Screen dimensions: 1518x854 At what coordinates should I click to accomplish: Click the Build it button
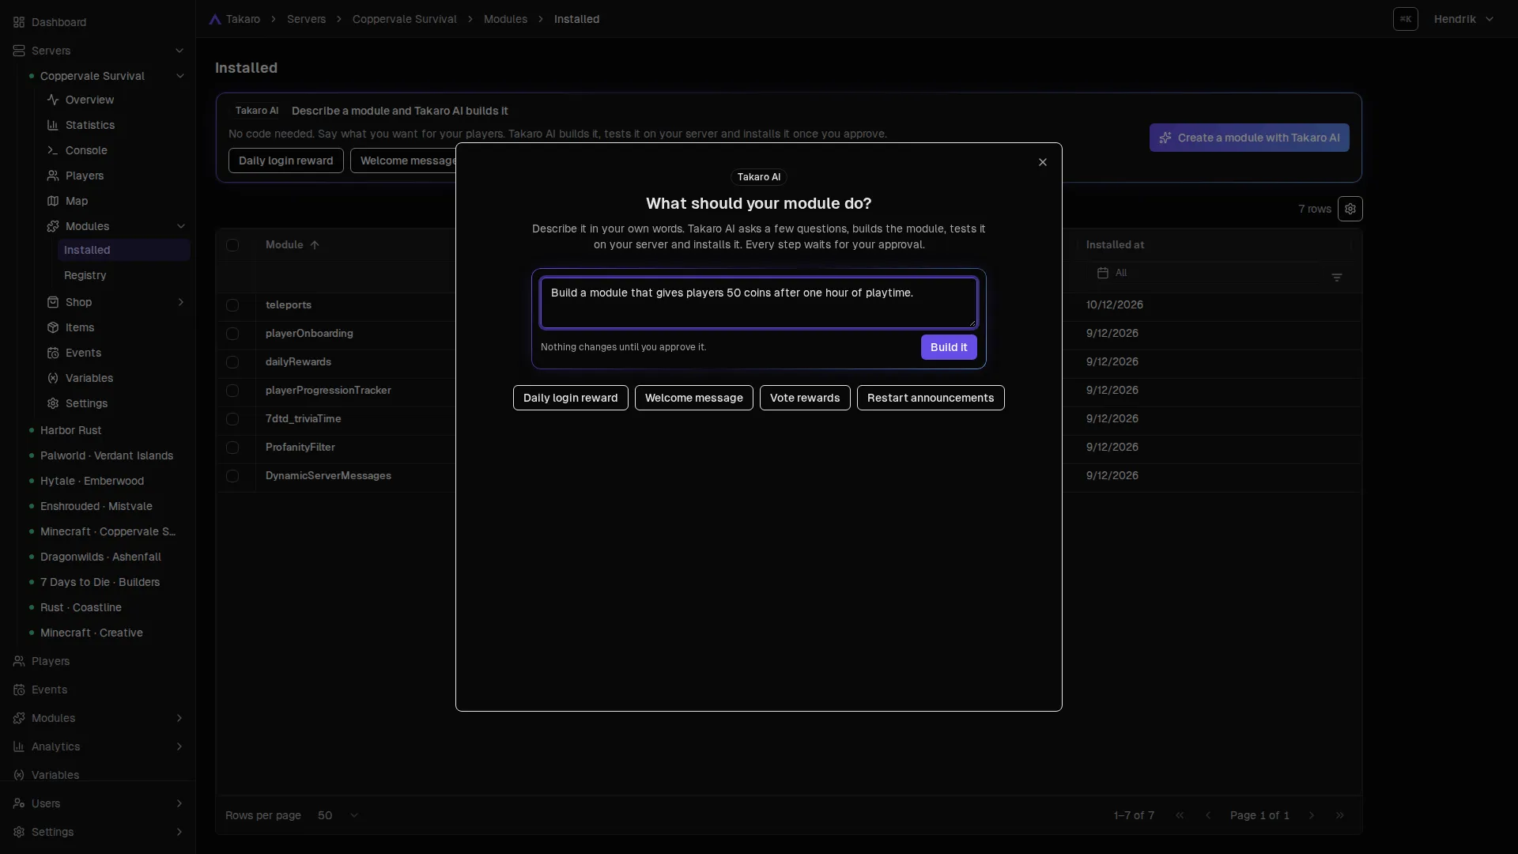tap(949, 347)
